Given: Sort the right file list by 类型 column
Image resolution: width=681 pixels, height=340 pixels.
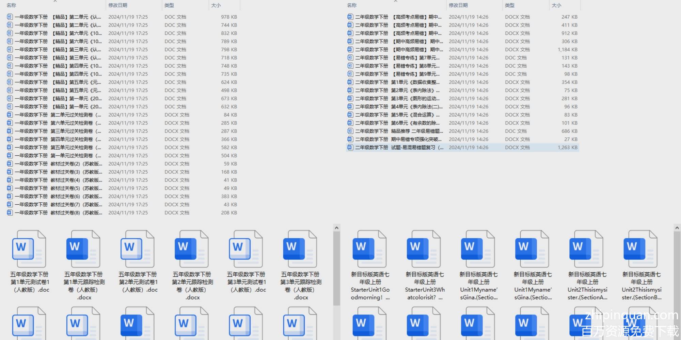Looking at the screenshot, I should 510,5.
